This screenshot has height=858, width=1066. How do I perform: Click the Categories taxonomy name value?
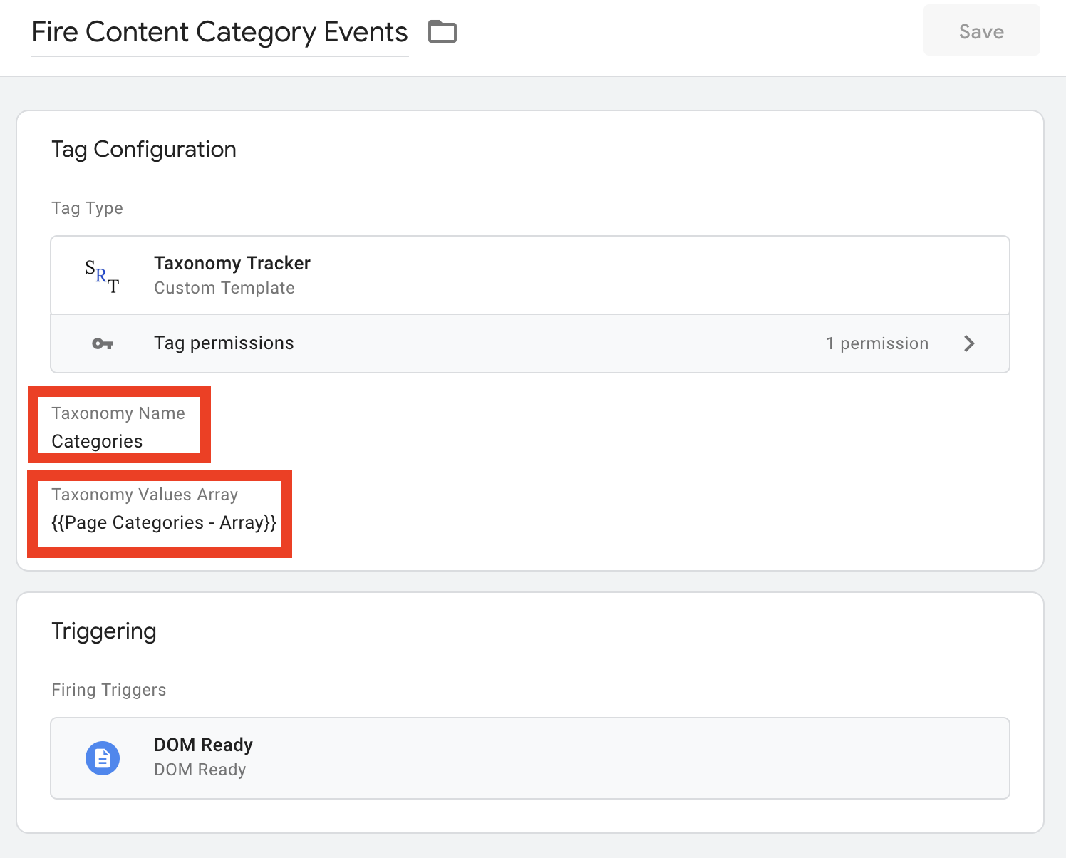97,442
